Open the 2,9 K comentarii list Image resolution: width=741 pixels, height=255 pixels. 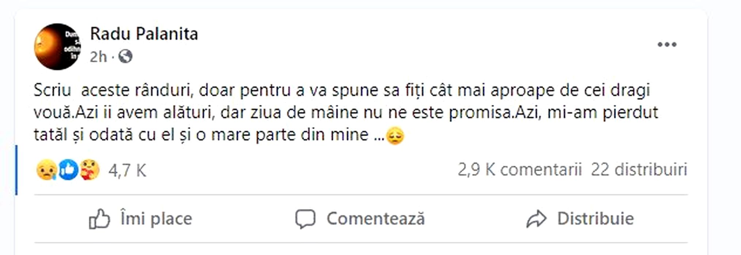point(519,170)
